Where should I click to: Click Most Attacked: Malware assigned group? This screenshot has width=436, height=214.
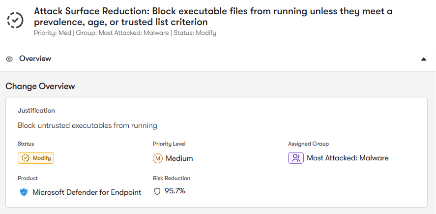tap(348, 158)
